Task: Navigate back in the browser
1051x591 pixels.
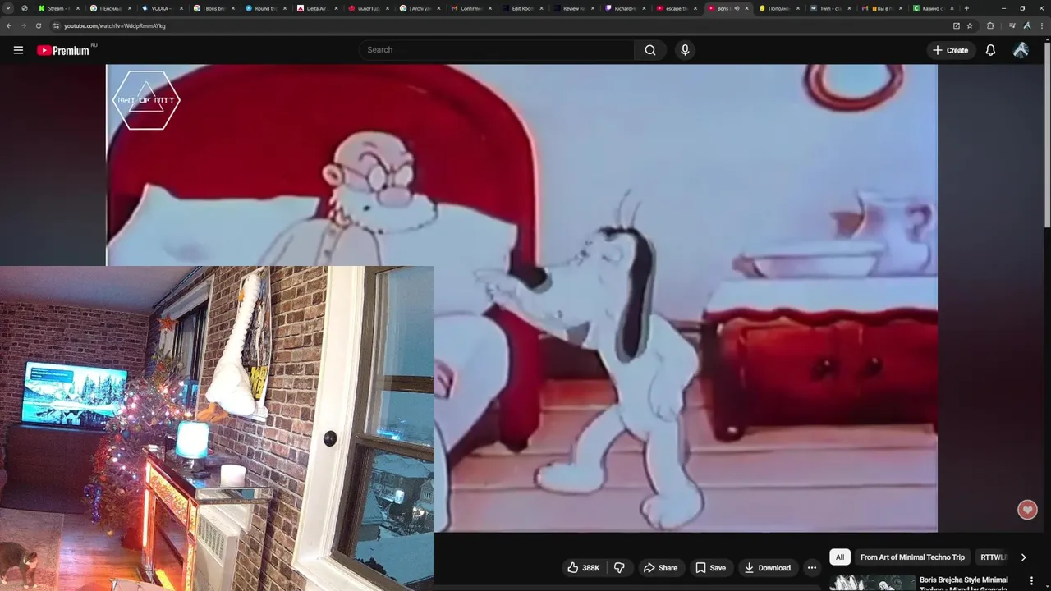Action: click(9, 25)
